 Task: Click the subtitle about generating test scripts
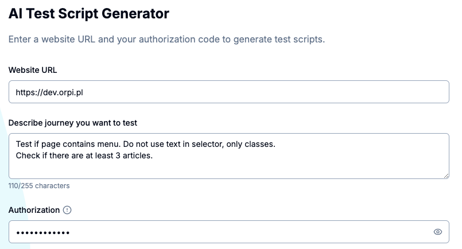tap(166, 39)
